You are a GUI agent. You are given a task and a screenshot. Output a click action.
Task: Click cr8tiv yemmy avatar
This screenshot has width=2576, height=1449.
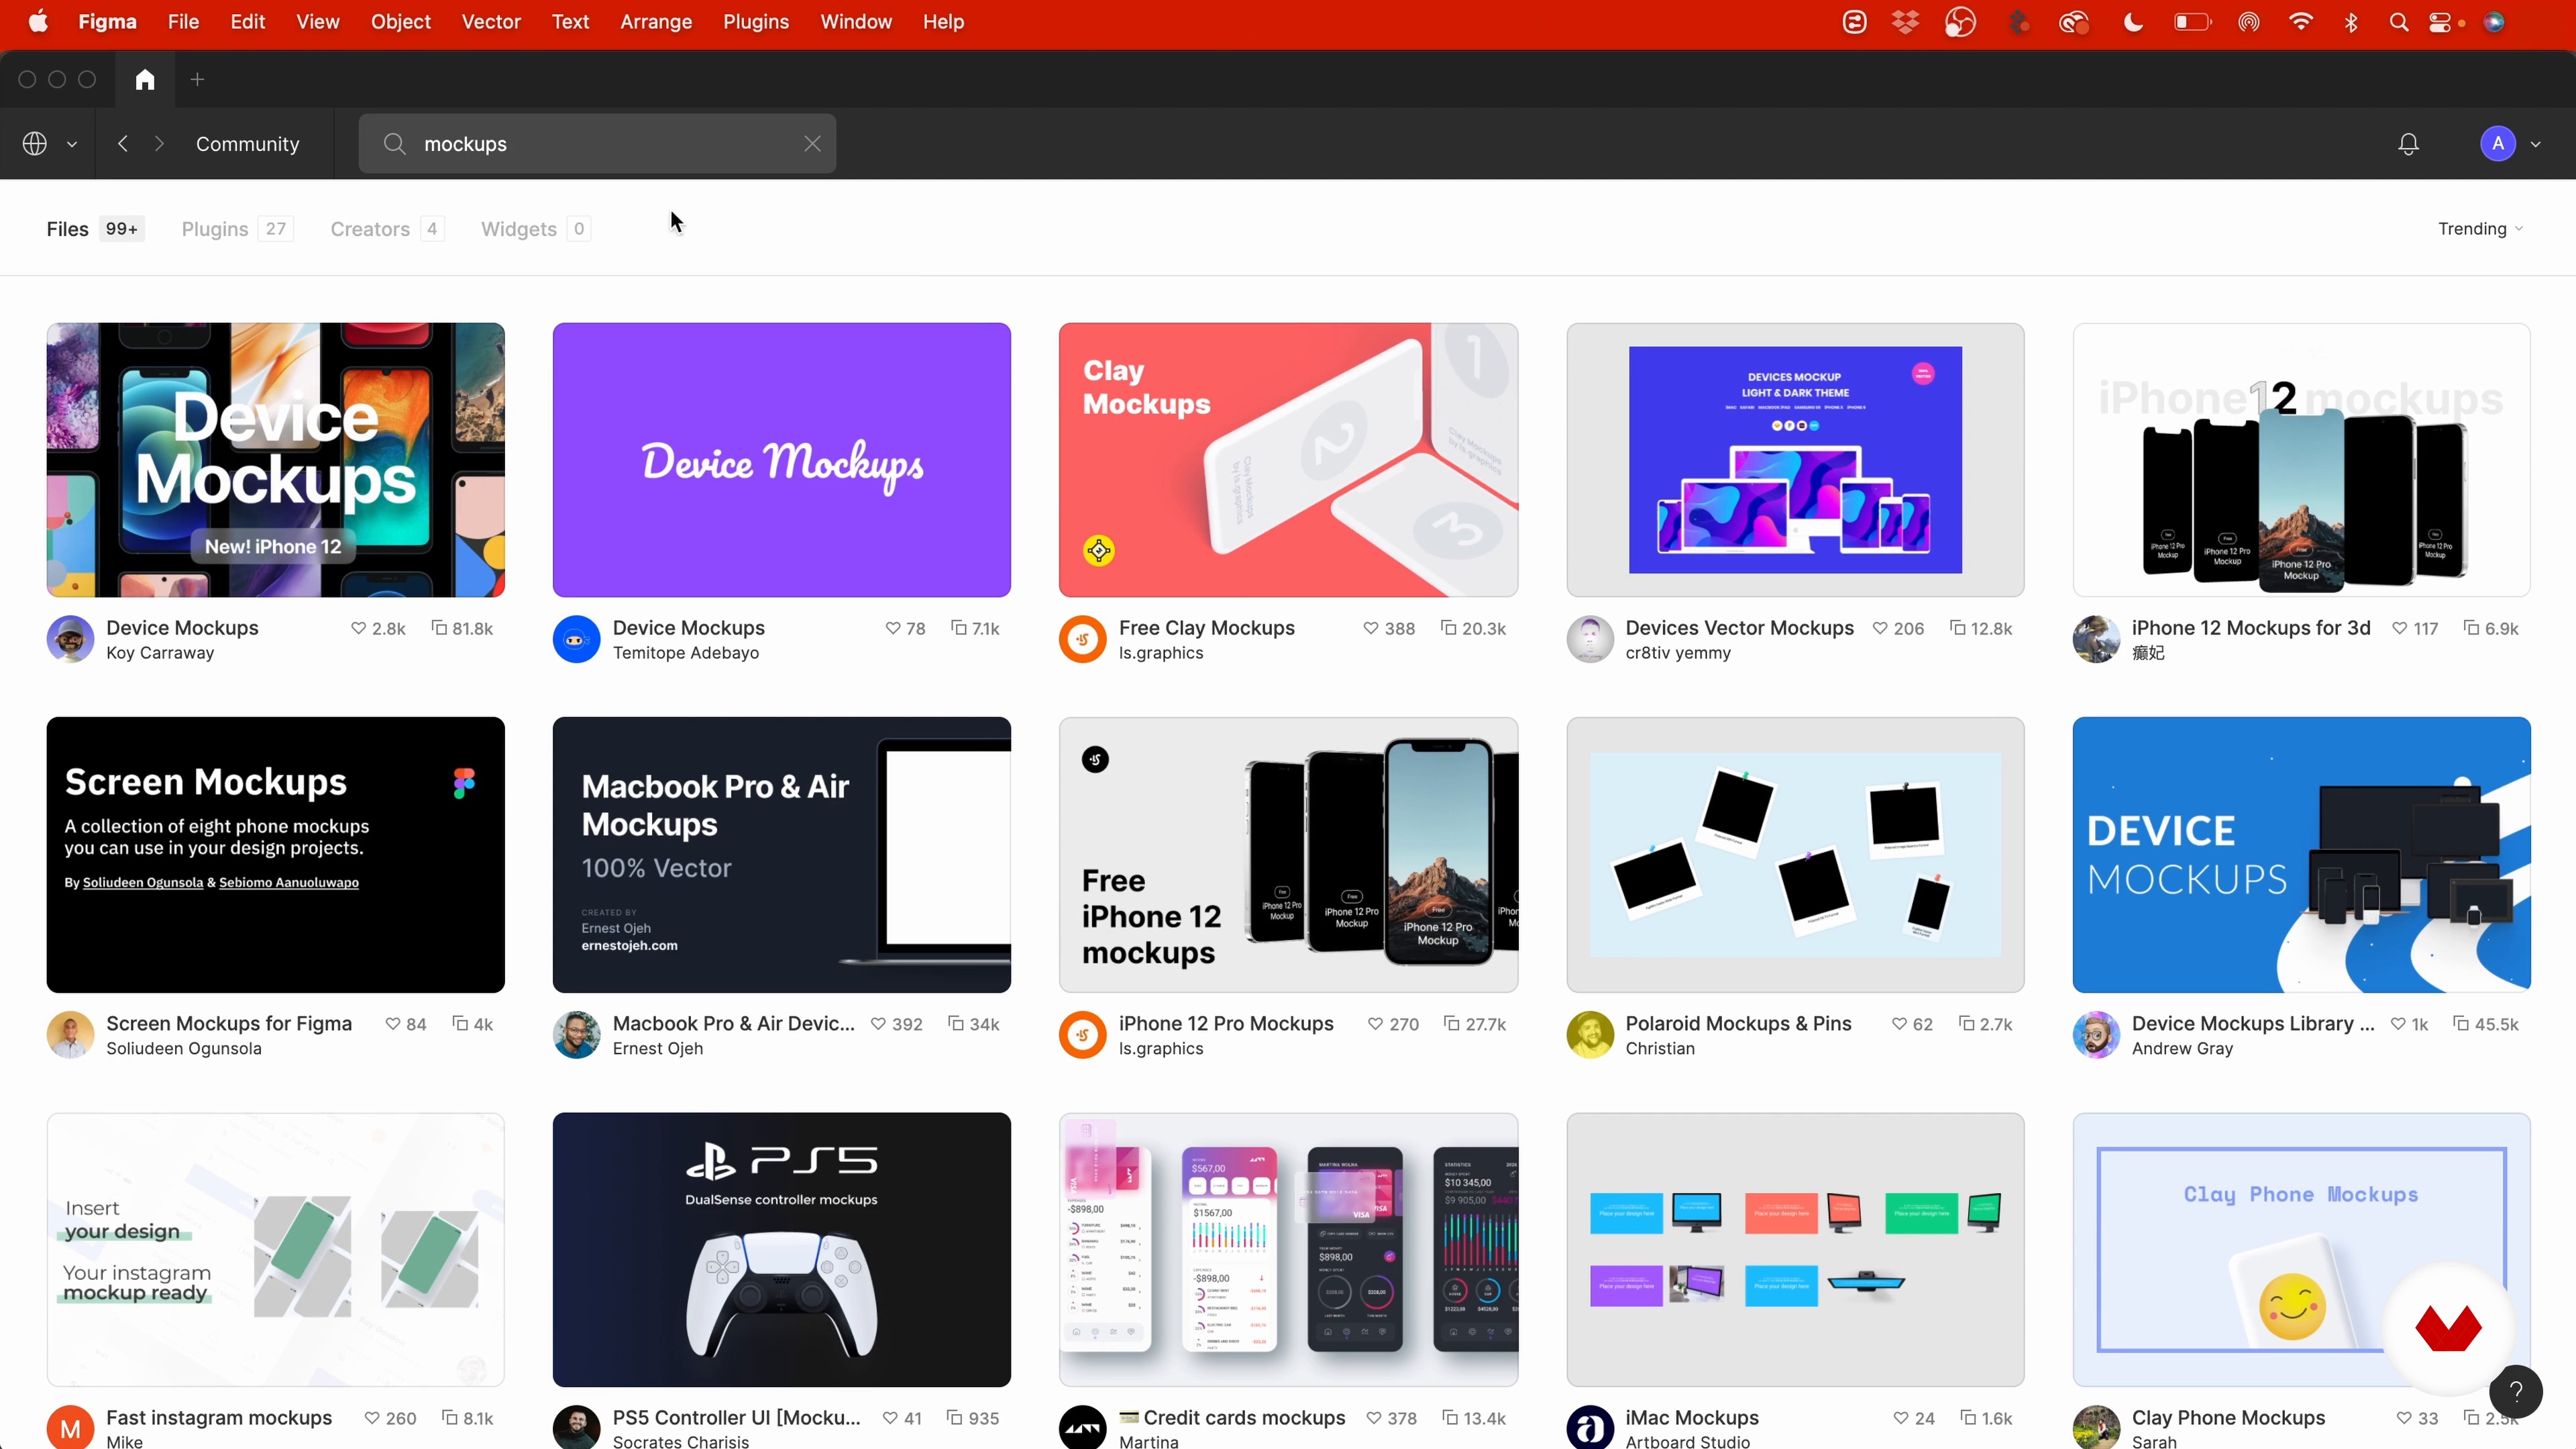[1590, 639]
